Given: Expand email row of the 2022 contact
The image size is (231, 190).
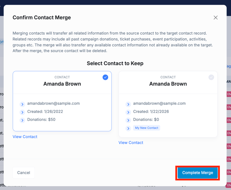Looking at the screenshot, I should pyautogui.click(x=22, y=104).
